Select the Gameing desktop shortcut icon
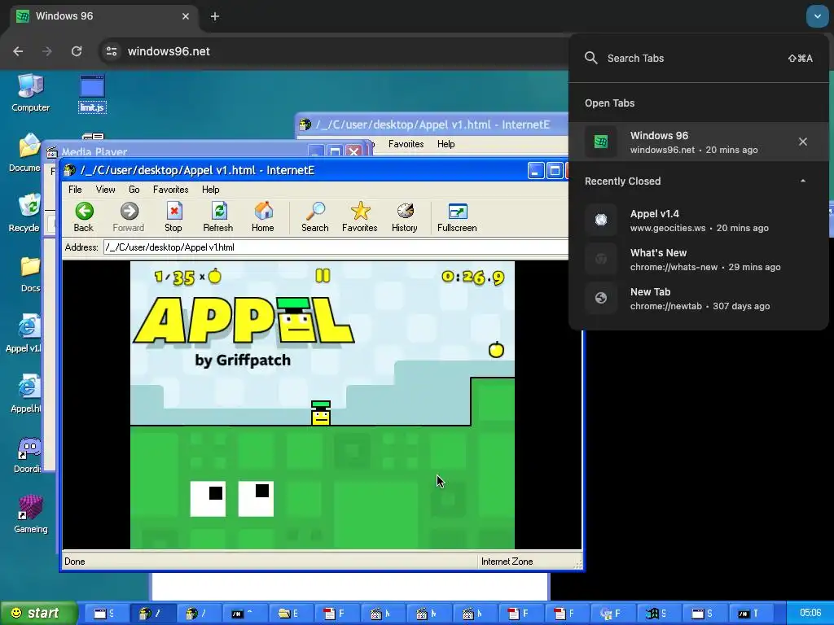834x625 pixels. coord(30,514)
